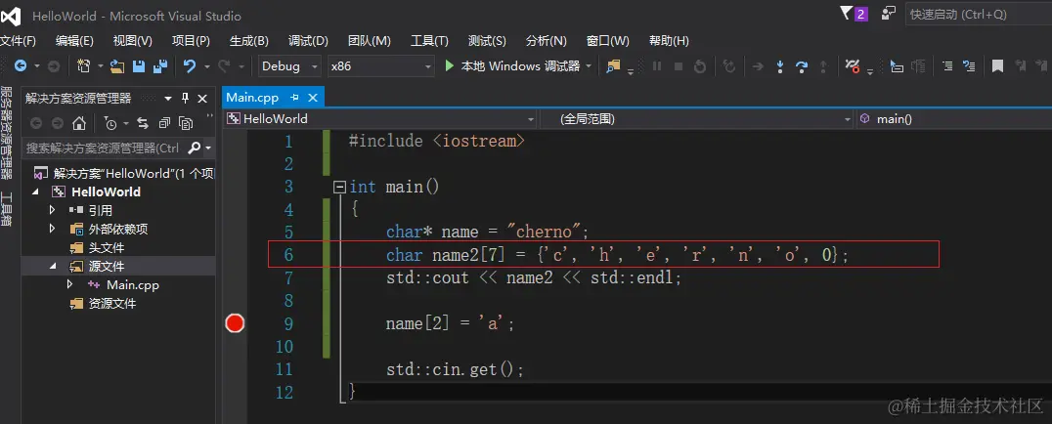Viewport: 1052px width, 424px height.
Task: Open notifications flag showing 2
Action: click(x=855, y=14)
